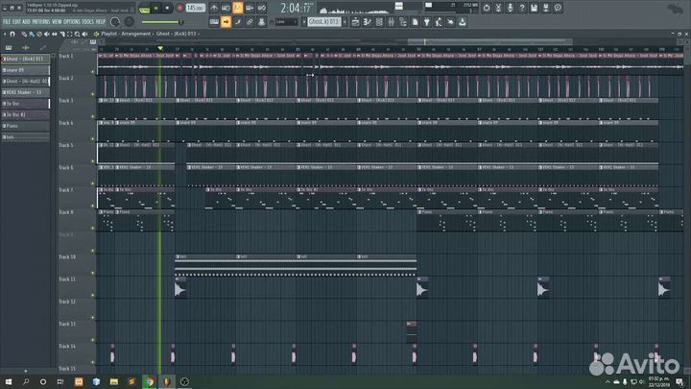Click the tempo display showing 145
Viewport: 691px width, 389px height.
[195, 8]
